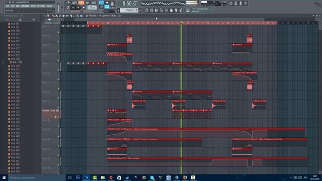Toggle the loop recording icon
This screenshot has height=181, width=322.
(94, 3)
